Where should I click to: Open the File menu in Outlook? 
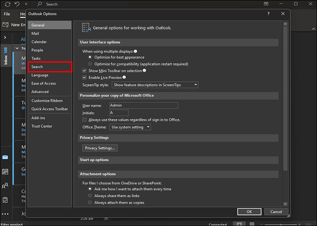click(x=7, y=14)
